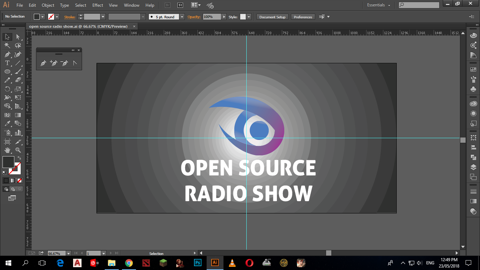This screenshot has width=480, height=270.
Task: Click Add Anchor Point tool in floating panel
Action: (53, 63)
